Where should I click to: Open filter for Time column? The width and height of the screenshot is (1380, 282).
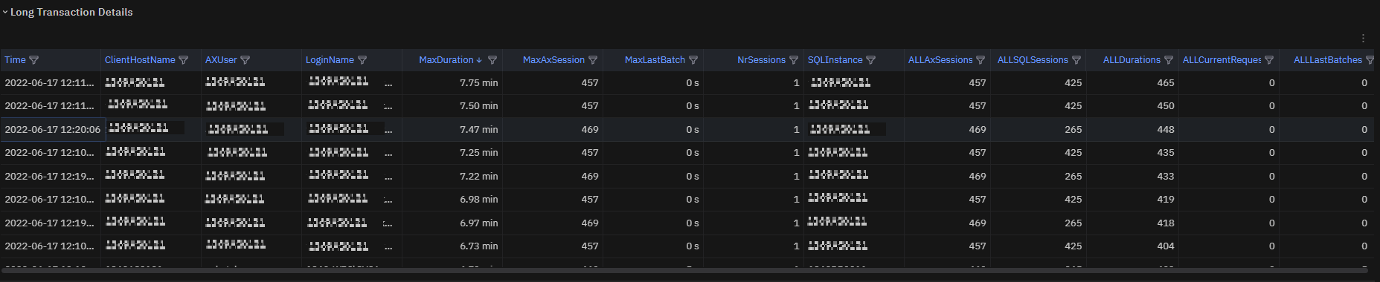point(33,60)
